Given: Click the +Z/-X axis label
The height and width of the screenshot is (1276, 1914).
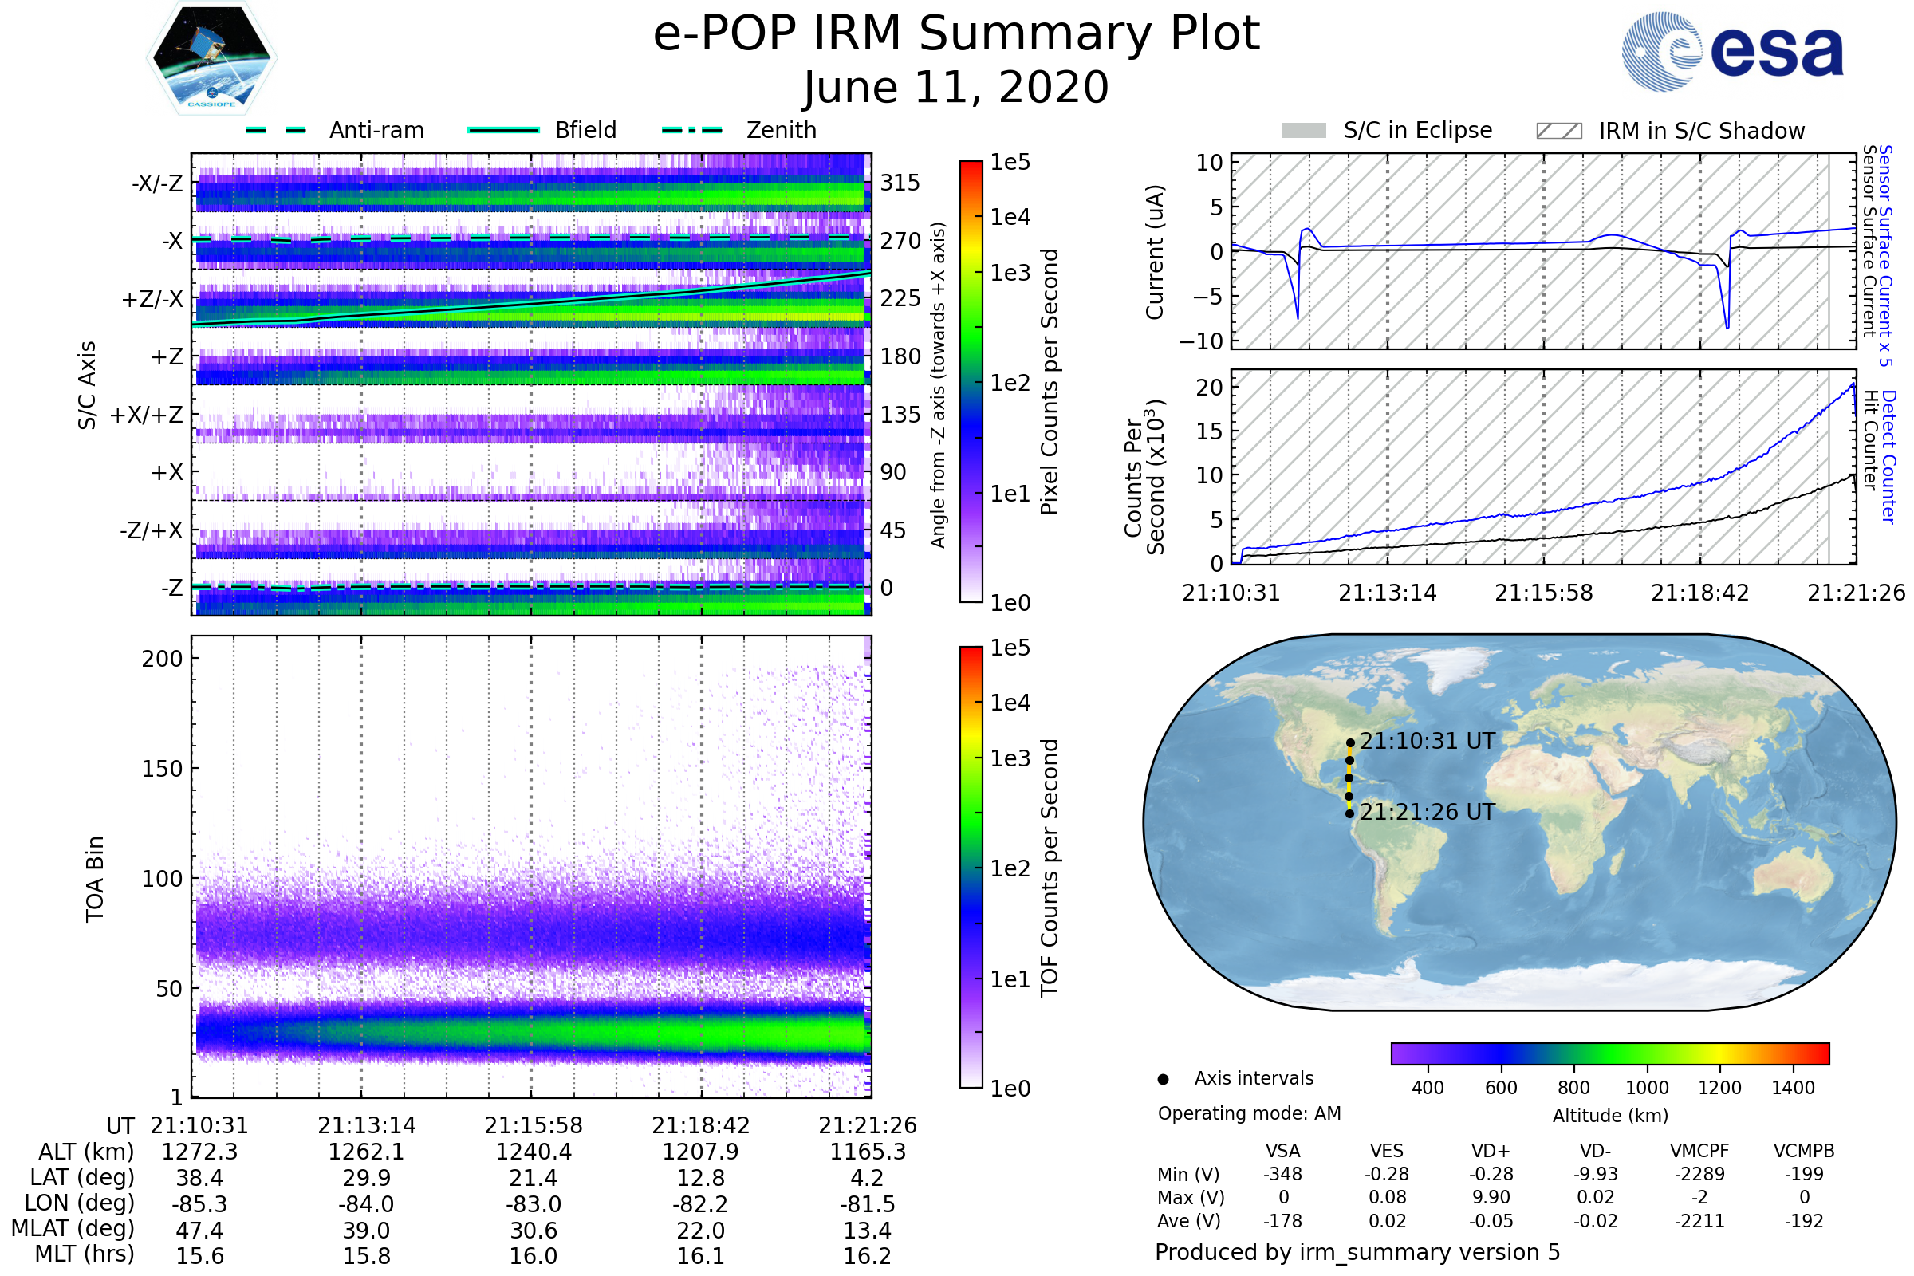Looking at the screenshot, I should pos(152,300).
